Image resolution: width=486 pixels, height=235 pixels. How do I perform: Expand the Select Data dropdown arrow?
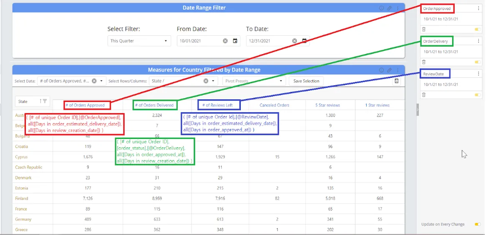[101, 81]
